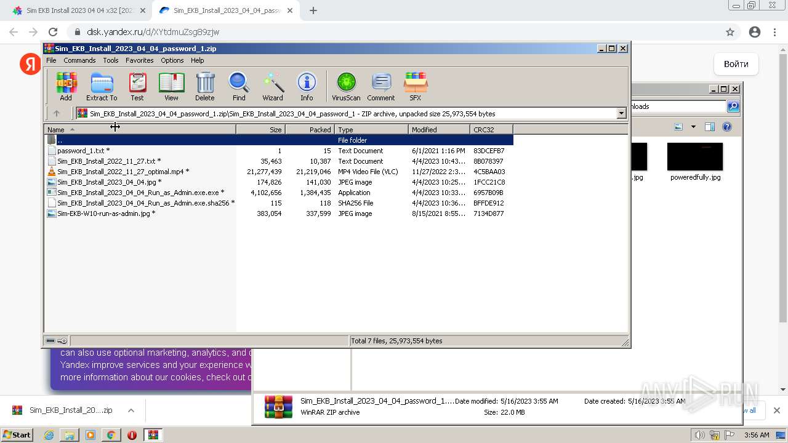Sort by the Type column header

[x=371, y=129]
